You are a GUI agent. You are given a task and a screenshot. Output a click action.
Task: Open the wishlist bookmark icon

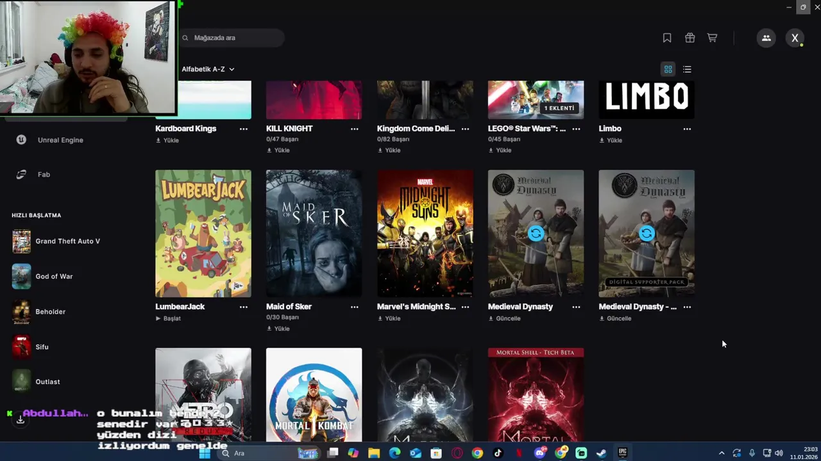(x=667, y=38)
